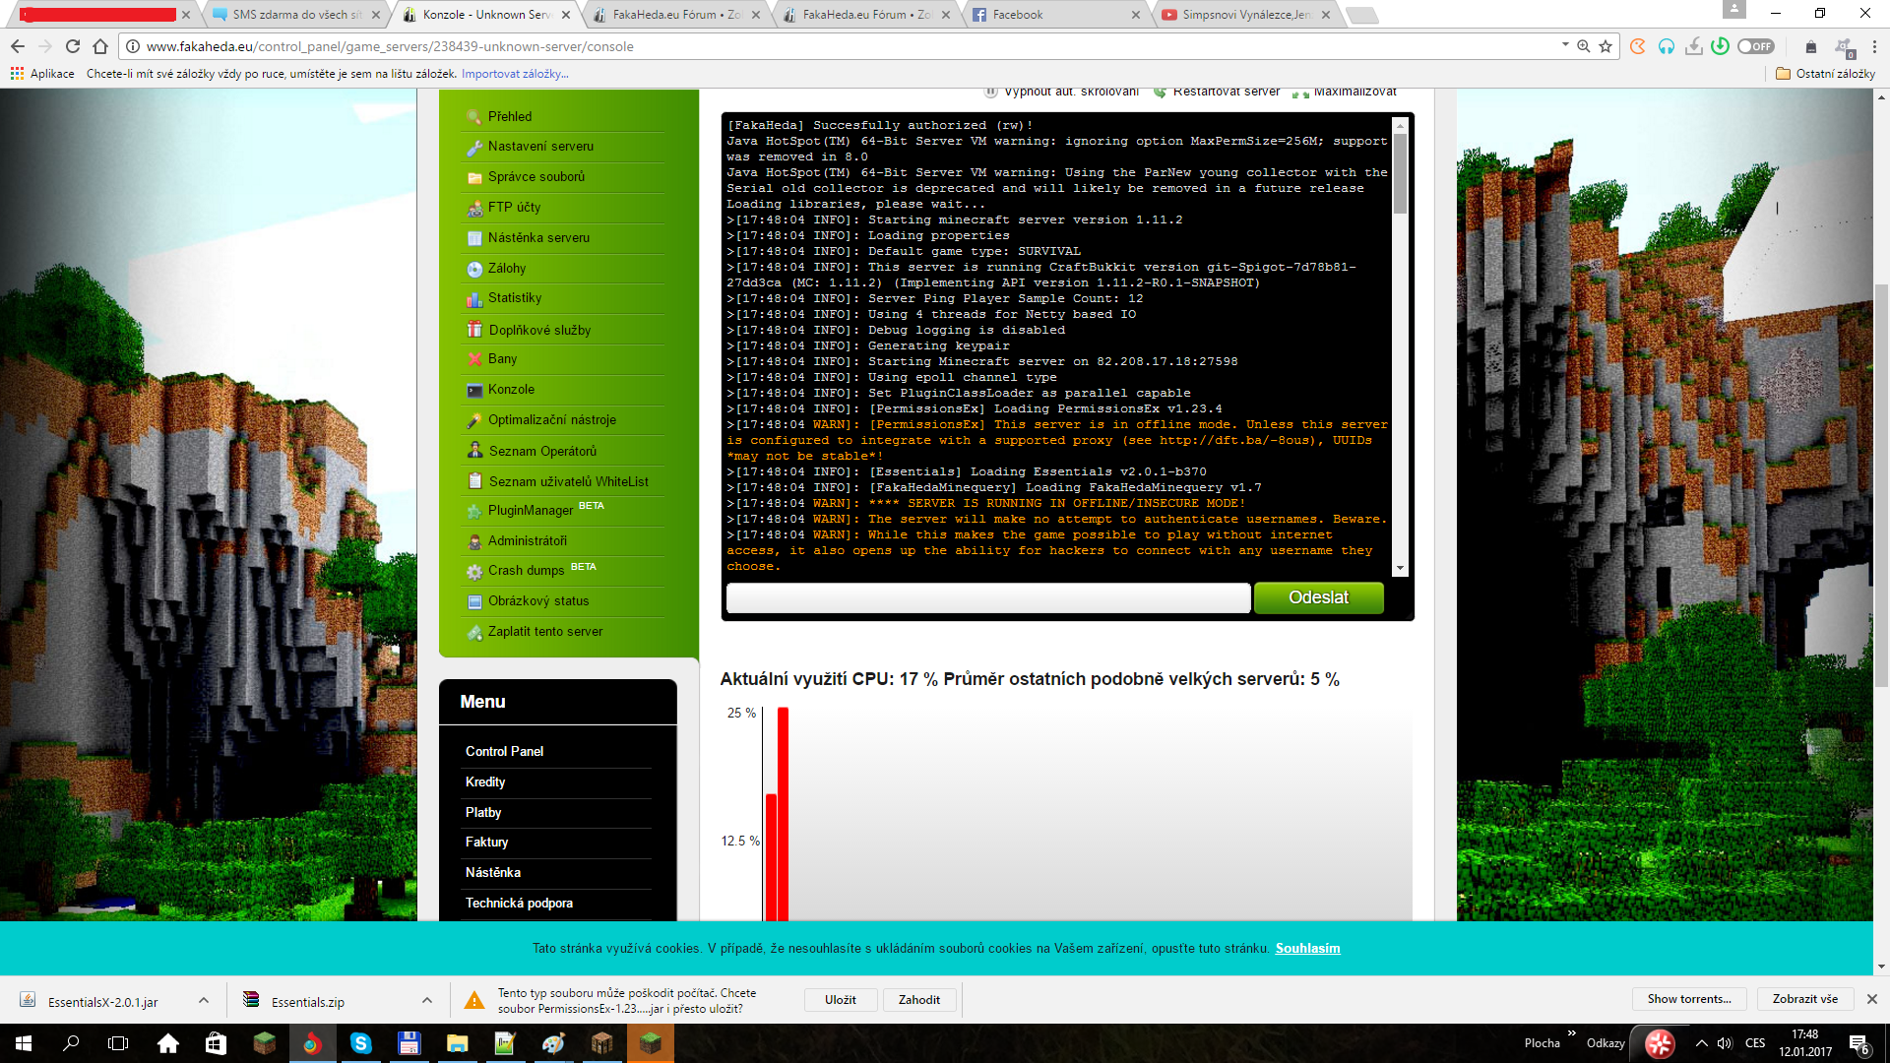Open Task View on the taskbar
Viewport: 1890px width, 1063px height.
pos(118,1043)
